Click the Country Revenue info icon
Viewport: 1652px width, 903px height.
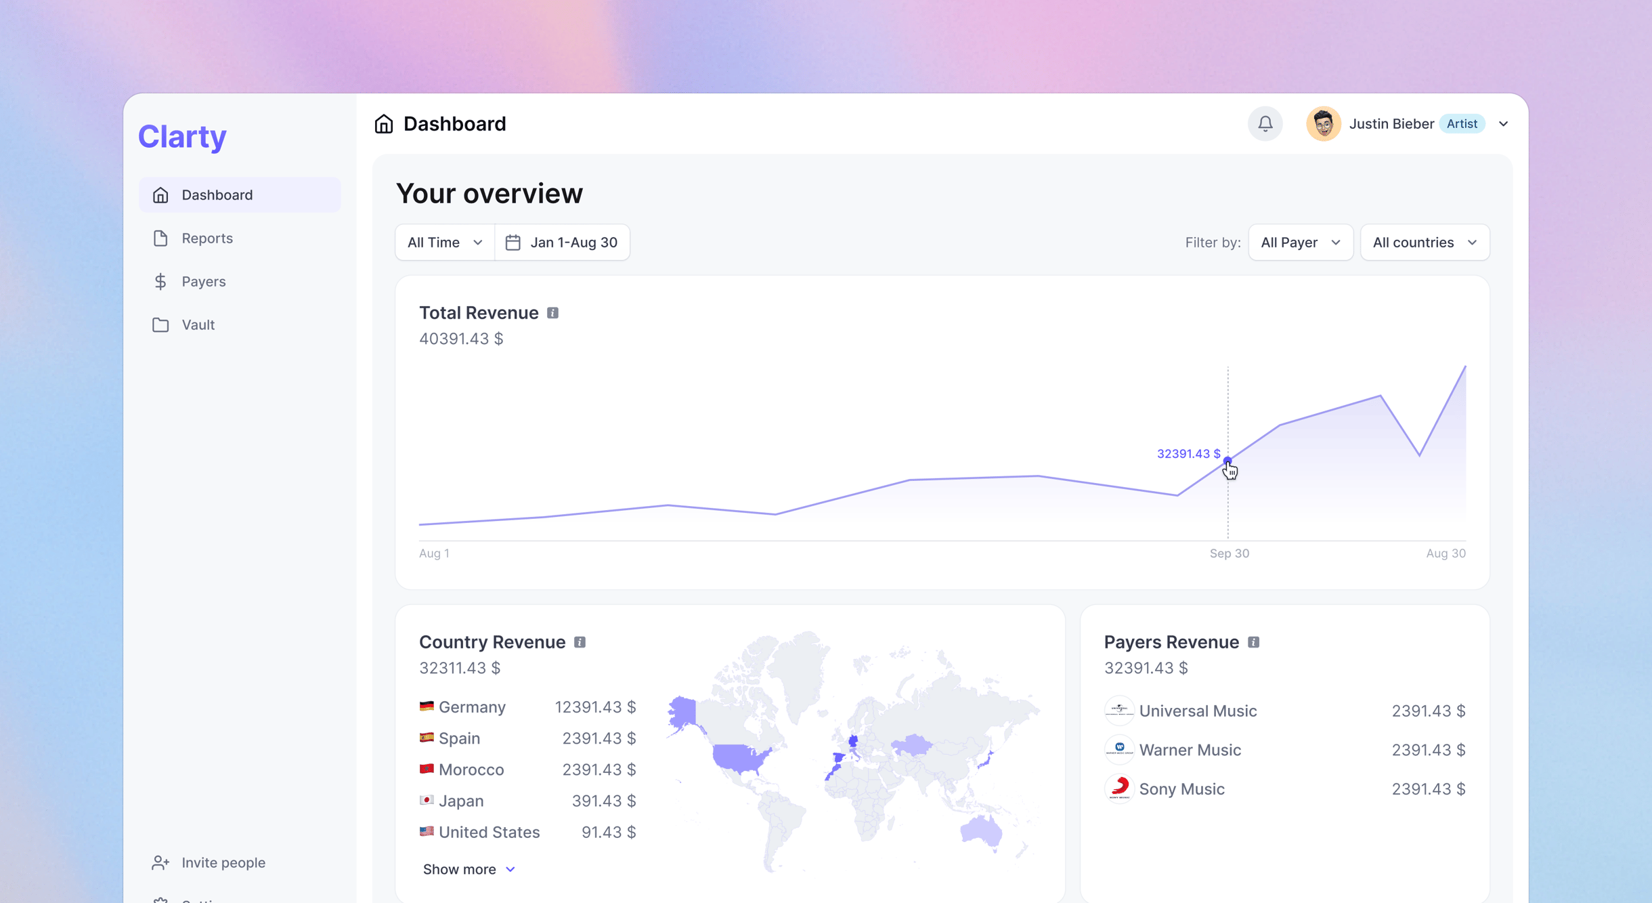580,642
